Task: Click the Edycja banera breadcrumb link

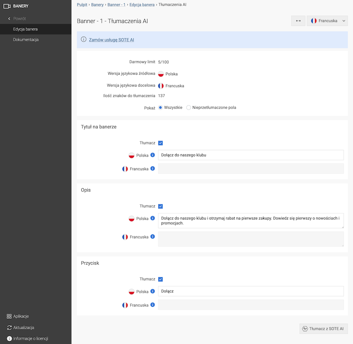Action: 142,4
